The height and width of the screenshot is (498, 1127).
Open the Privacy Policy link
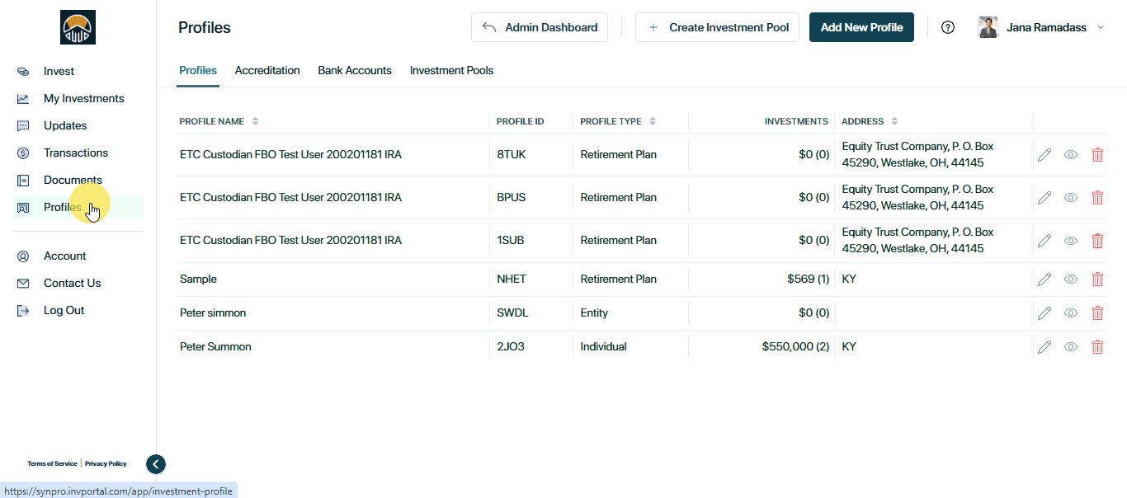pos(106,464)
